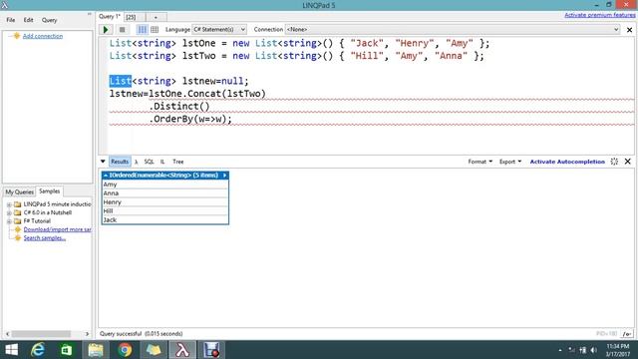Open File Explorer from the taskbar
638x359 pixels.
[96, 350]
